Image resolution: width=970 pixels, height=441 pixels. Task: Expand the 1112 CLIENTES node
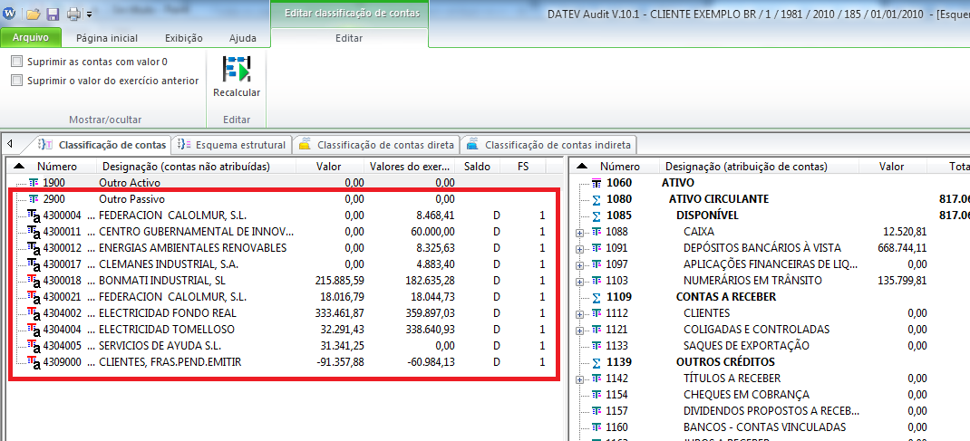579,313
